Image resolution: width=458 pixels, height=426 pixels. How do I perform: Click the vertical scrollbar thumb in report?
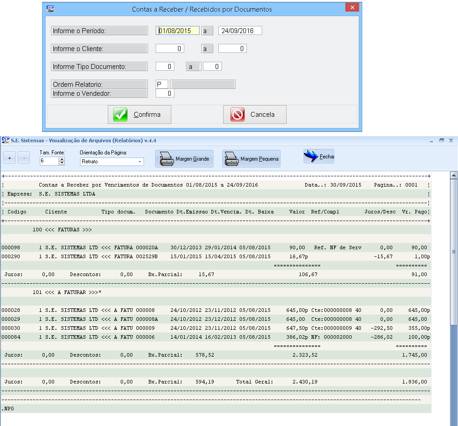pos(454,251)
